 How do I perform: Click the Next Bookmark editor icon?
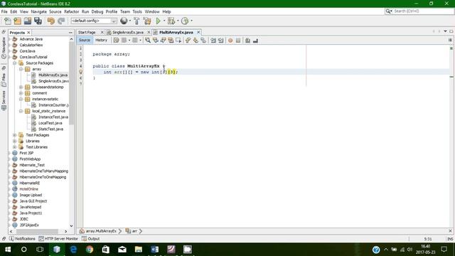coord(196,41)
